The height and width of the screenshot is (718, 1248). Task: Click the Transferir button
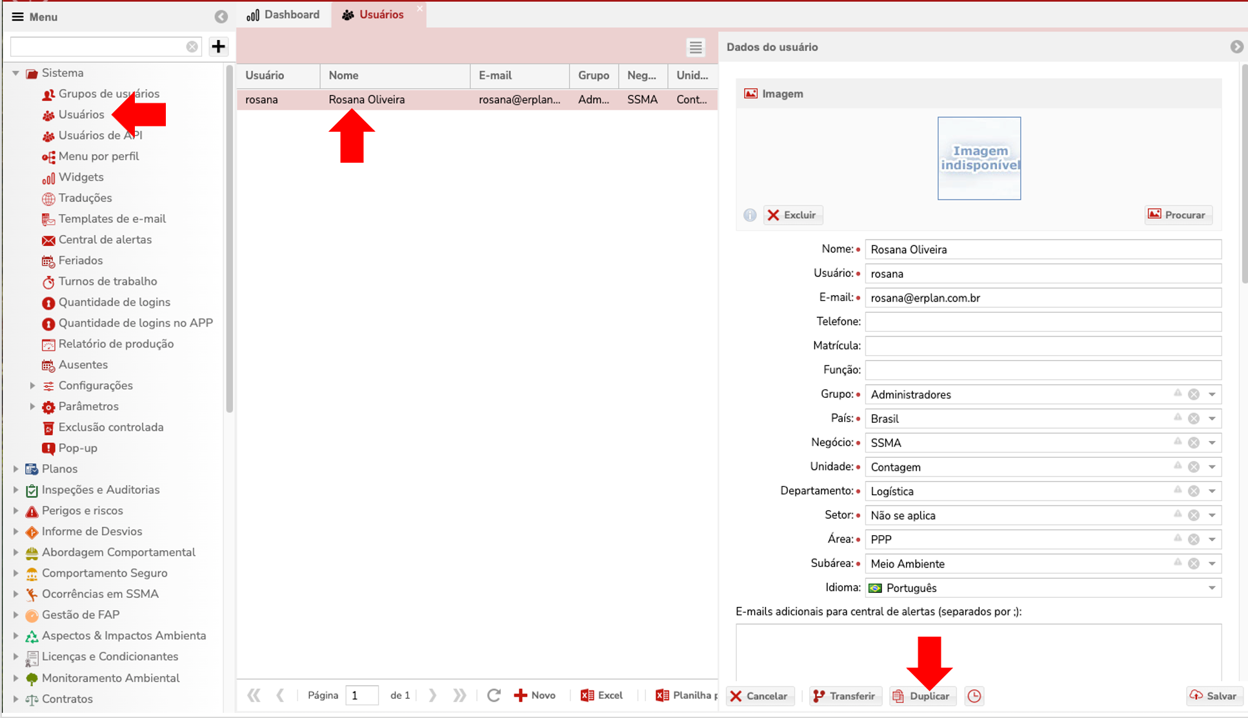click(844, 696)
